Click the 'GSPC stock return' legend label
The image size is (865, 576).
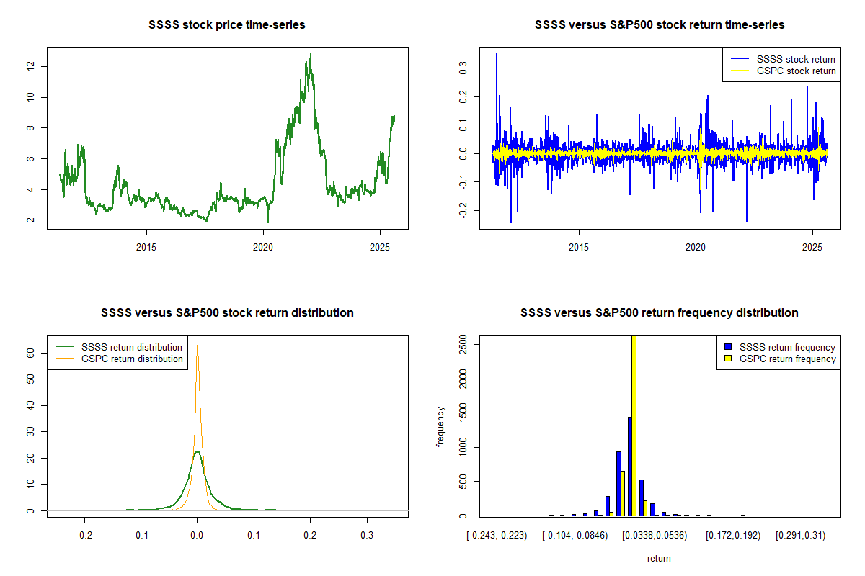point(796,71)
